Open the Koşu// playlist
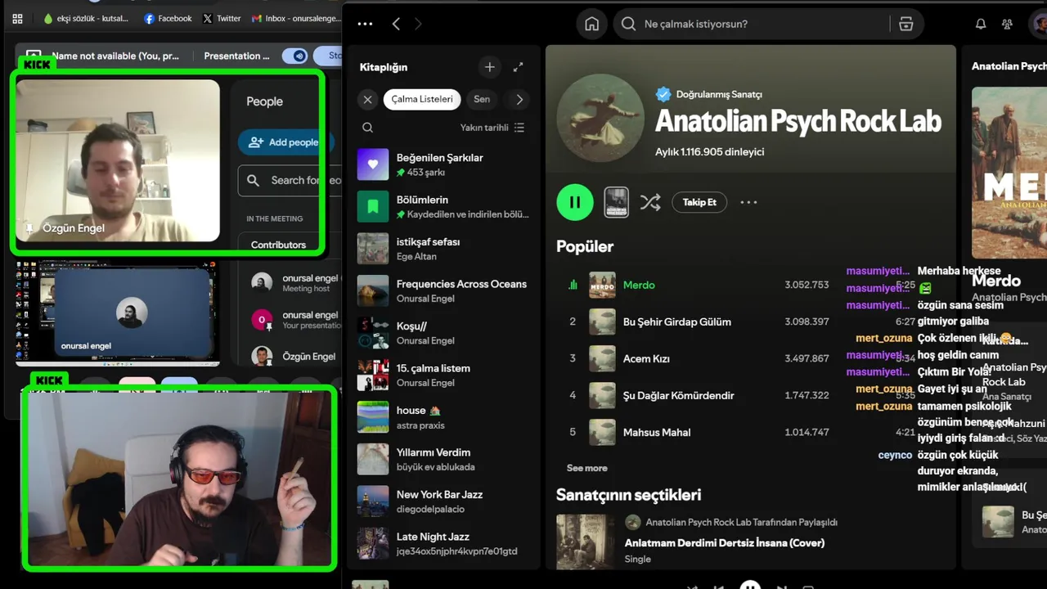 tap(443, 333)
